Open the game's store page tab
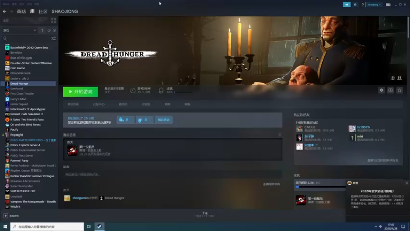 click(73, 104)
